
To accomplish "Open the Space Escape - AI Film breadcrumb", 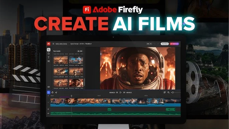I will click(77, 44).
